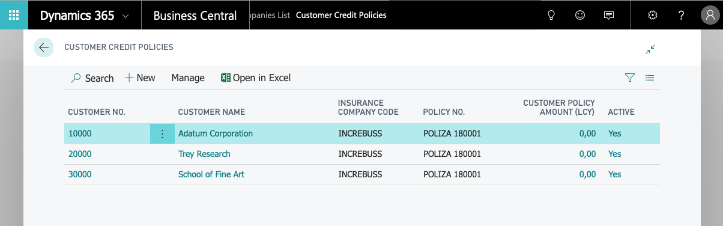Open the smiley feedback icon
This screenshot has height=226, width=723.
click(580, 16)
